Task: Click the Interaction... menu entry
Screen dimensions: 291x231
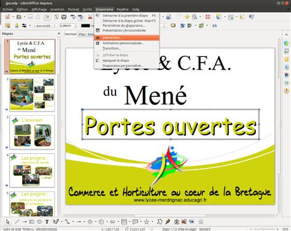Action: 126,38
